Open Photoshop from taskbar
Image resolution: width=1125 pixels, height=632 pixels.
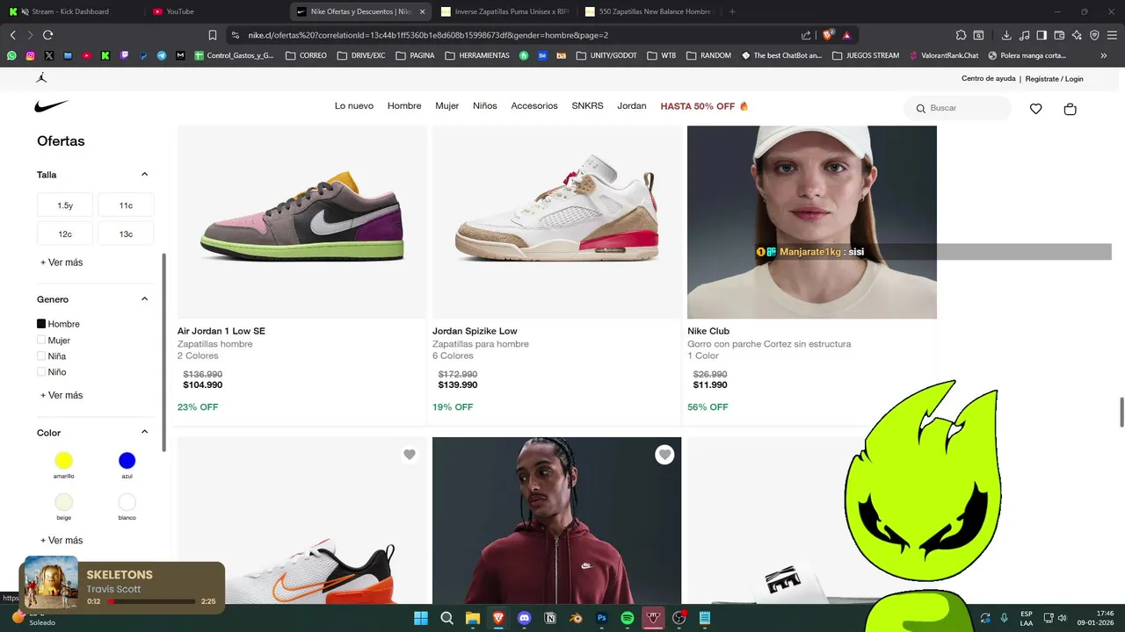coord(602,618)
